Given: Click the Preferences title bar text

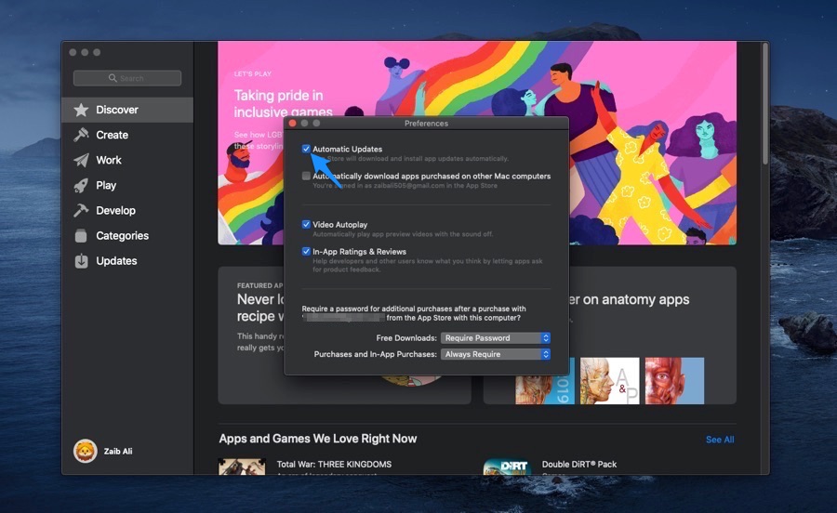Looking at the screenshot, I should (x=426, y=124).
